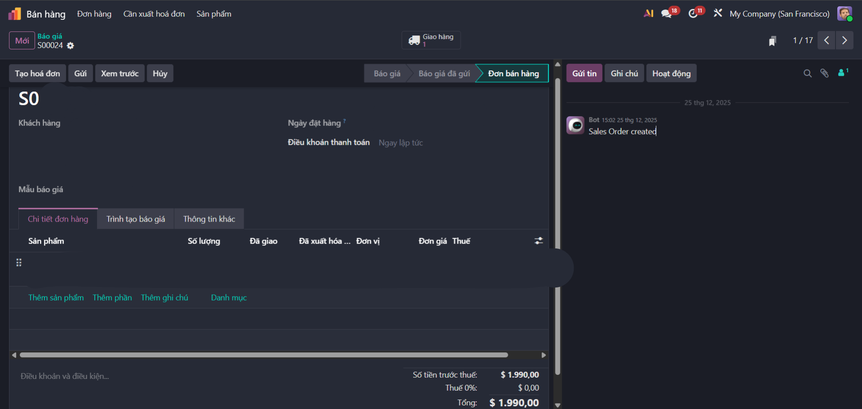862x409 pixels.
Task: Open the chat messages icon with badge 18
Action: (x=667, y=14)
